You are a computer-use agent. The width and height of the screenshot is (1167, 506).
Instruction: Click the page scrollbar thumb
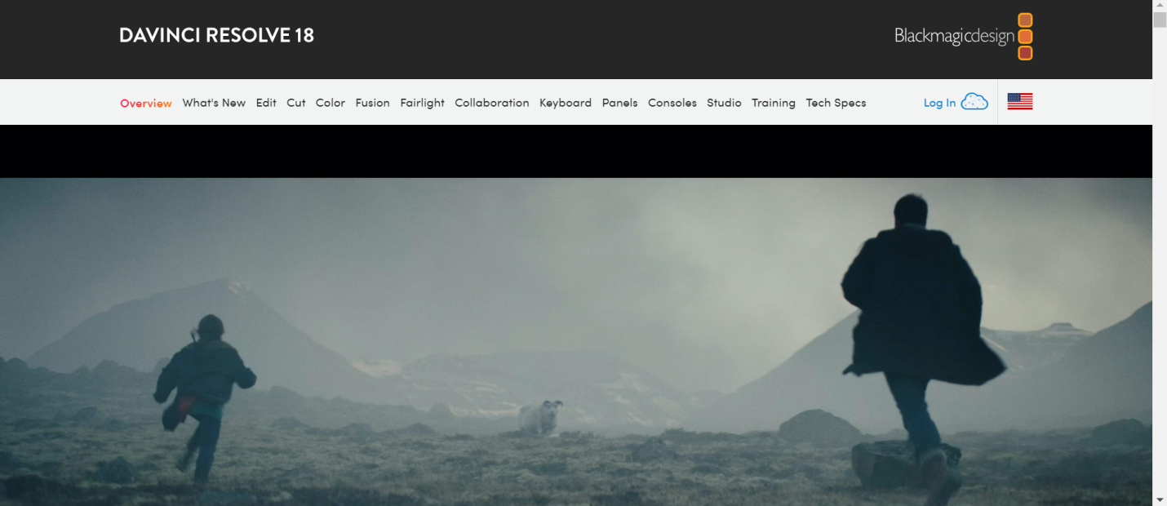[1160, 20]
